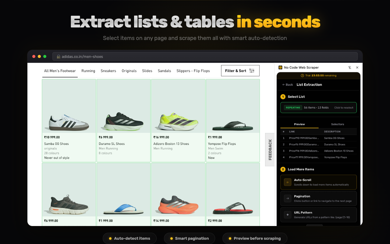Click the adidas URL address bar

click(x=204, y=57)
